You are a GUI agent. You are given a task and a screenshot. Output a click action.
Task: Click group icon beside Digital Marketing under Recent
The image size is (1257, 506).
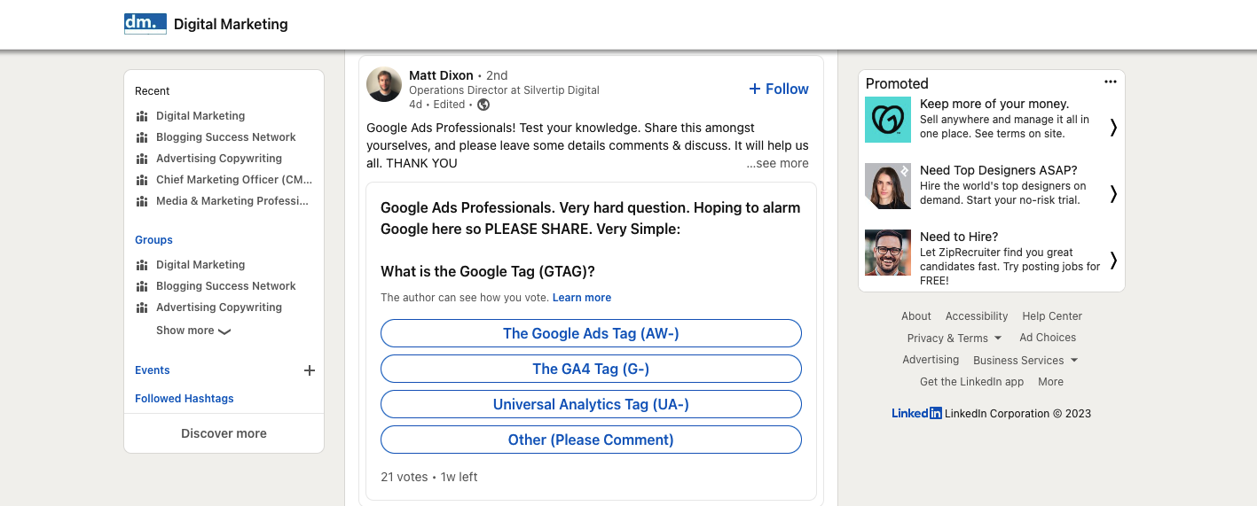click(141, 116)
